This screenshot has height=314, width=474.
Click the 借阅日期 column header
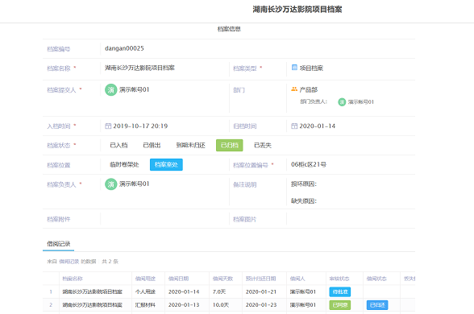178,279
